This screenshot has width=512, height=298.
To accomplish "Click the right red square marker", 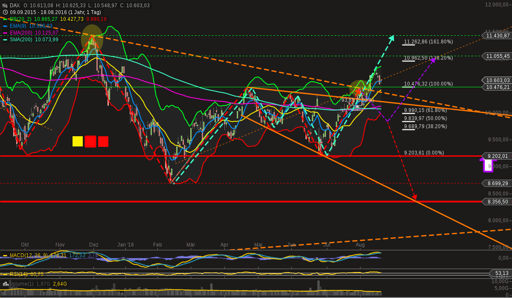I will 103,141.
